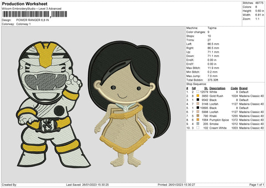Click the Left value 86.5 mm
The height and width of the screenshot is (188, 266).
click(213, 44)
